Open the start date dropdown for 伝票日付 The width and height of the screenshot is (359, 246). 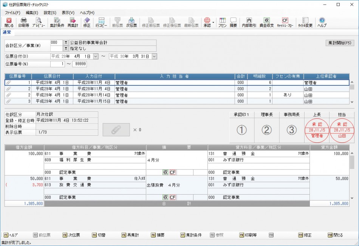point(96,56)
